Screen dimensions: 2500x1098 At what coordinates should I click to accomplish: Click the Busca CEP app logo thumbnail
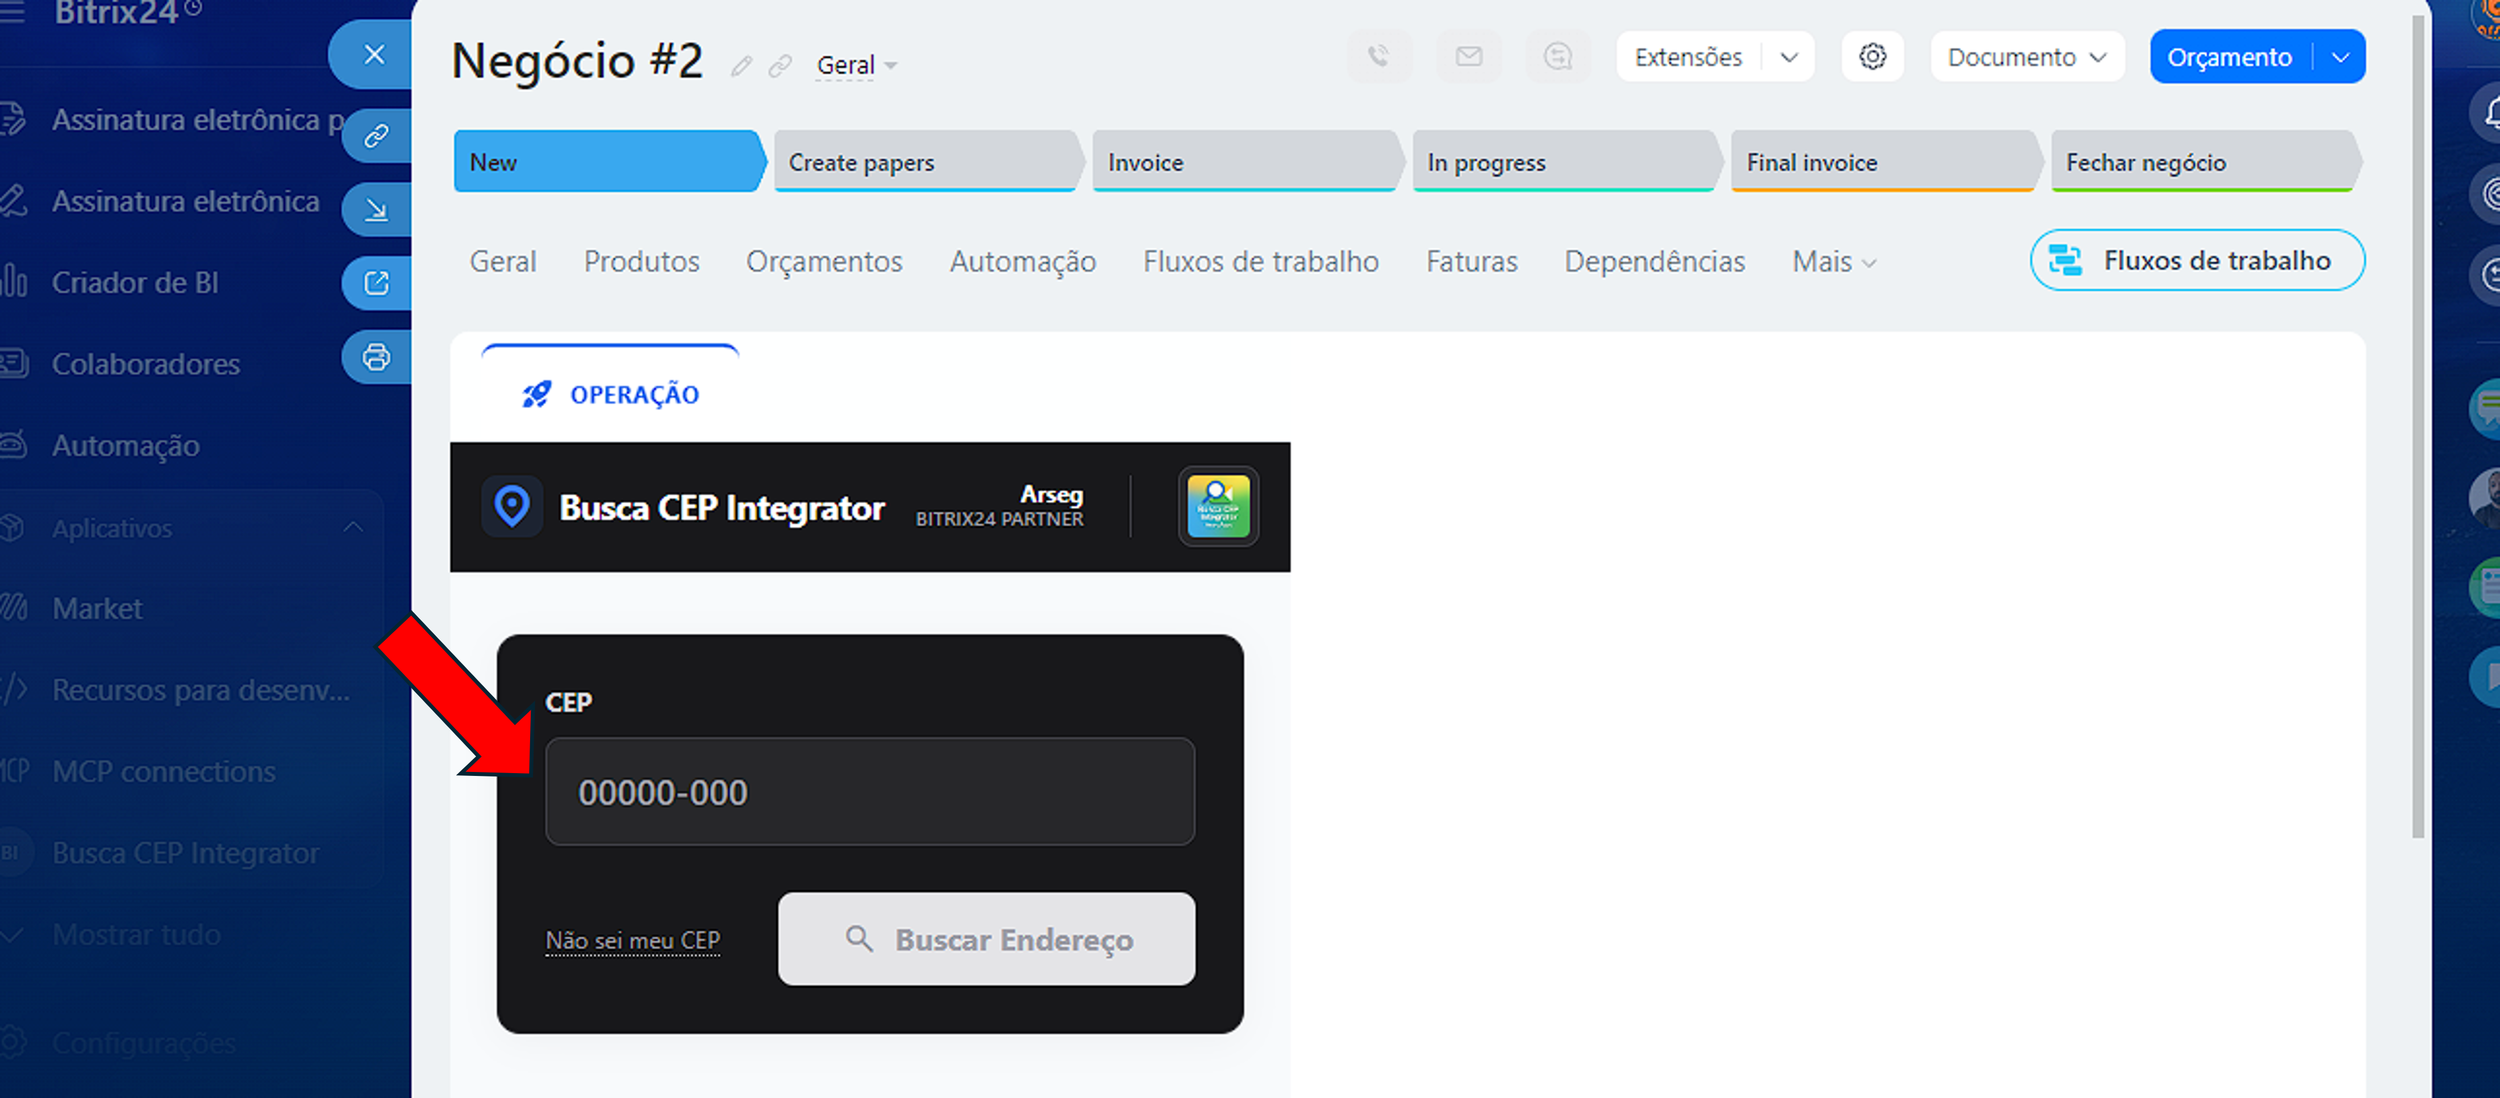click(x=1218, y=506)
